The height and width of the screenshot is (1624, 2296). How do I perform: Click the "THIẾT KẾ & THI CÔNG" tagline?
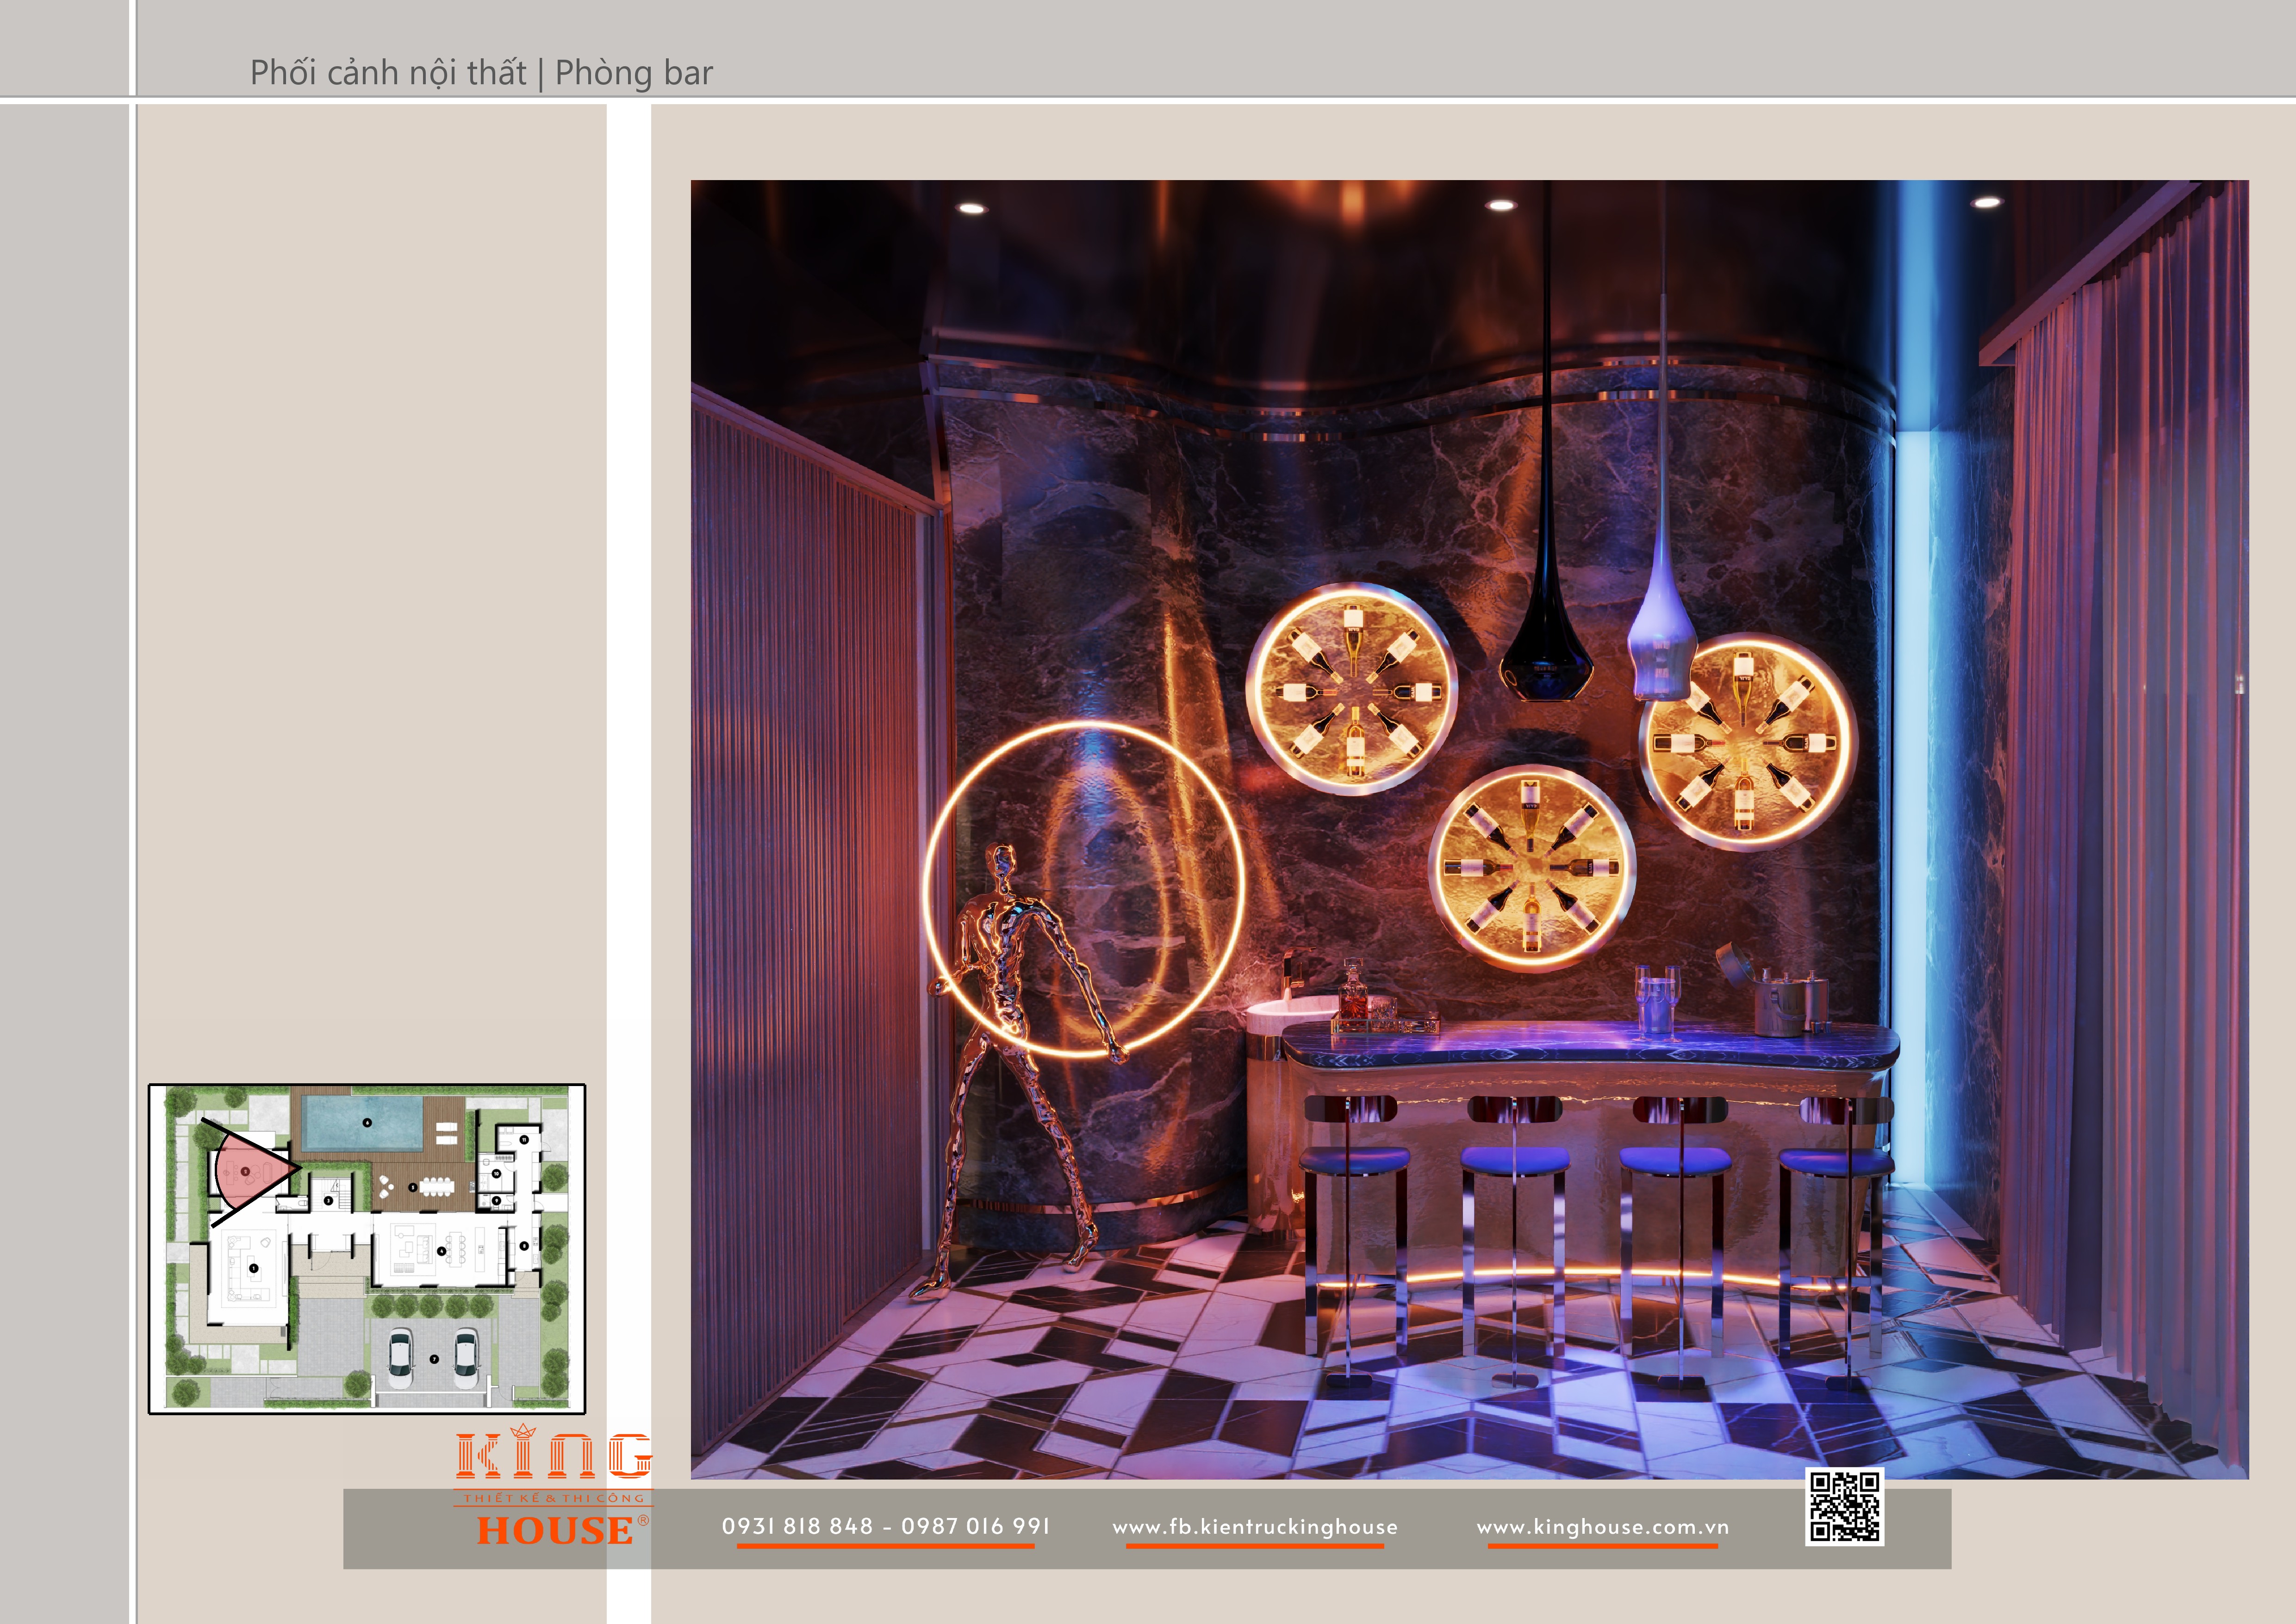coord(554,1498)
